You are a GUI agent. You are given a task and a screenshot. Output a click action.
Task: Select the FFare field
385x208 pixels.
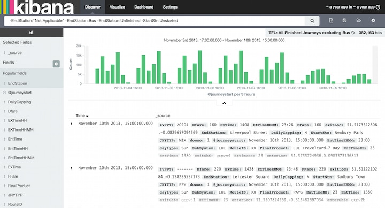pos(13,176)
